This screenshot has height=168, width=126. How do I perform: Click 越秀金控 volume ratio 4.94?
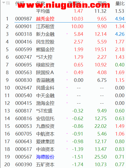[x=120, y=19]
